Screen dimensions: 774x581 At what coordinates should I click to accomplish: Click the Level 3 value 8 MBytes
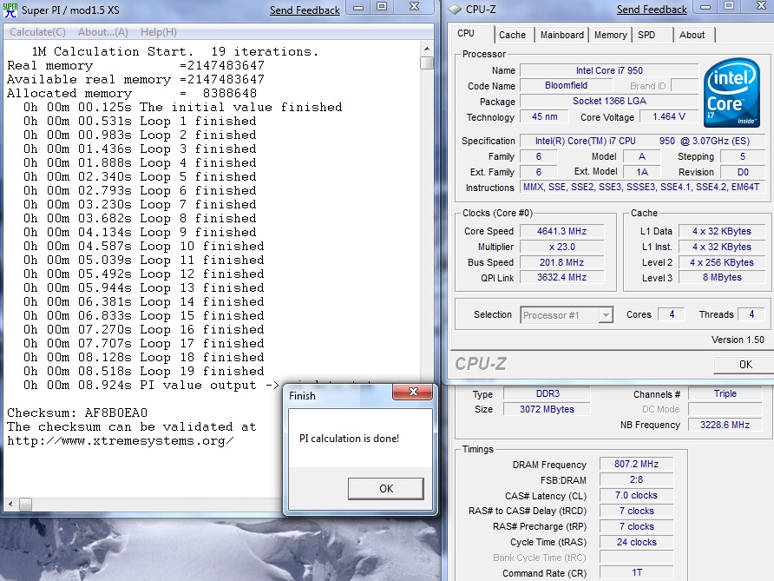pos(722,278)
